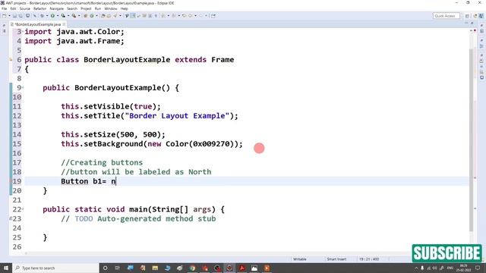Switch to the Java perspective icon
This screenshot has width=486, height=273.
click(475, 16)
